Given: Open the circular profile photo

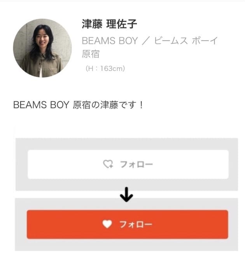Looking at the screenshot, I should coord(42,48).
